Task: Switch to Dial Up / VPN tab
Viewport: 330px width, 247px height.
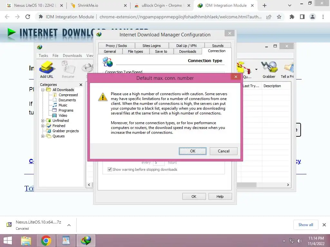Action: tap(186, 46)
